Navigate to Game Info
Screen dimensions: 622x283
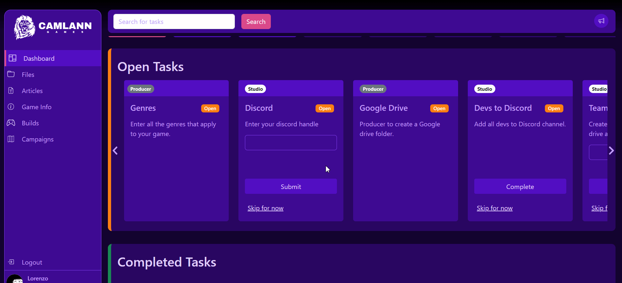click(x=53, y=107)
